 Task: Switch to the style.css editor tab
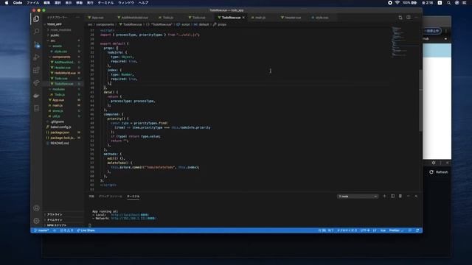[322, 18]
